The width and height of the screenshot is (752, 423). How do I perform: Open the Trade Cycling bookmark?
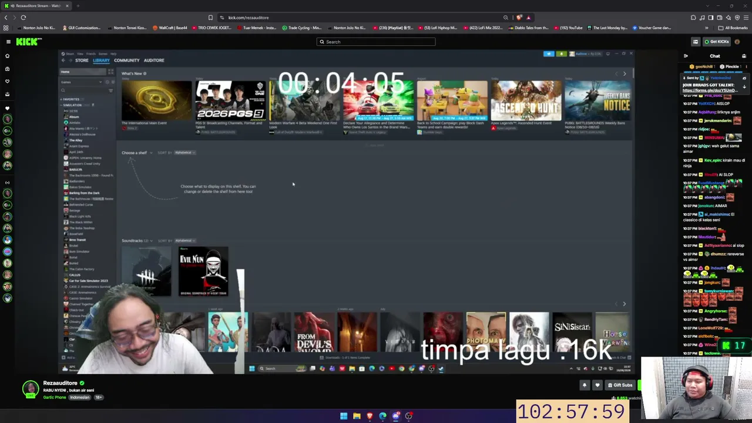point(301,28)
